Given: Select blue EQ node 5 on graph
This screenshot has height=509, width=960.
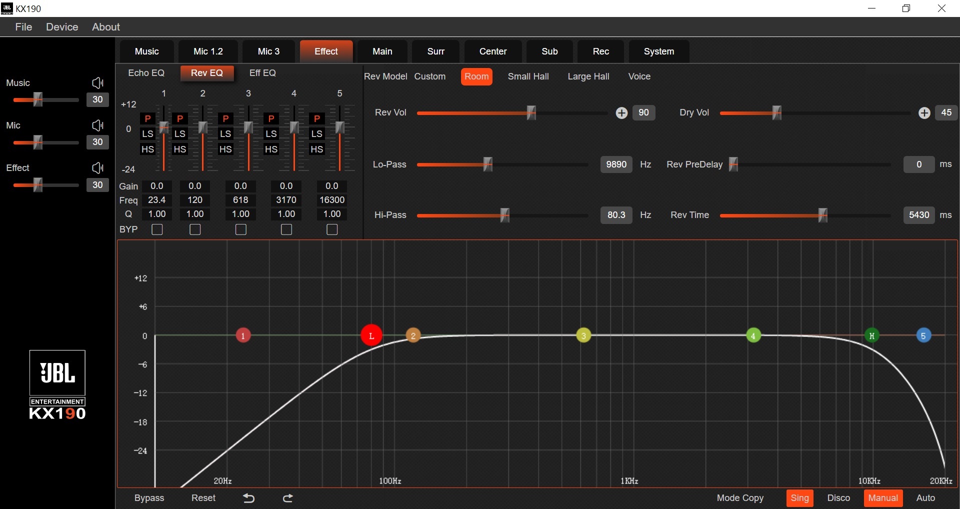Looking at the screenshot, I should coord(923,335).
